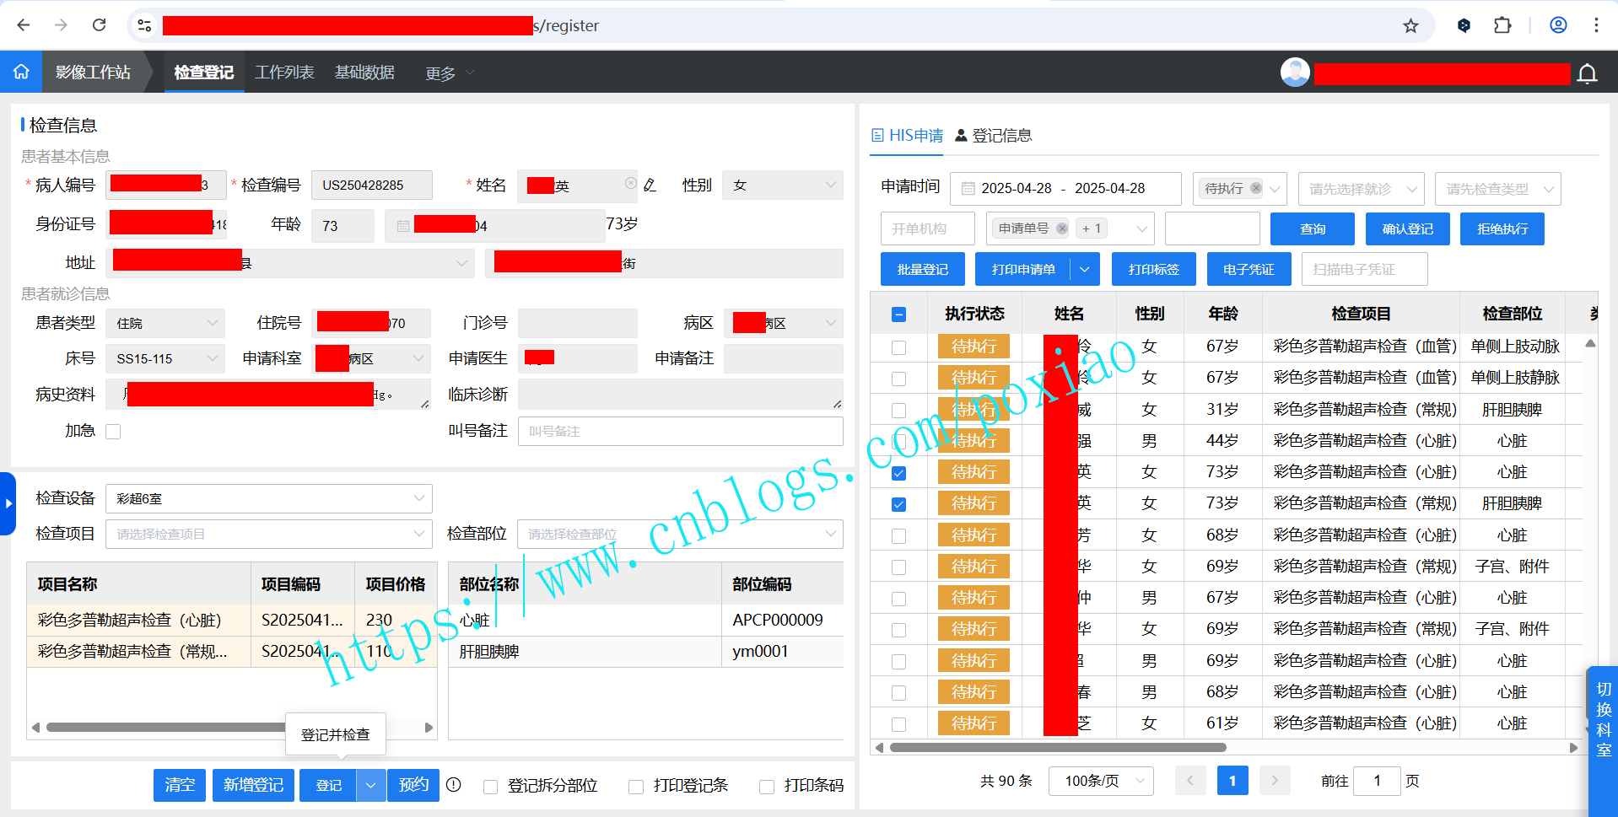This screenshot has height=817, width=1618.
Task: Click the 批量登记 button
Action: pyautogui.click(x=923, y=269)
